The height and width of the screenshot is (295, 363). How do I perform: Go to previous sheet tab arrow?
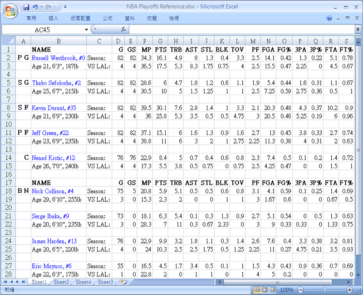pyautogui.click(x=11, y=281)
